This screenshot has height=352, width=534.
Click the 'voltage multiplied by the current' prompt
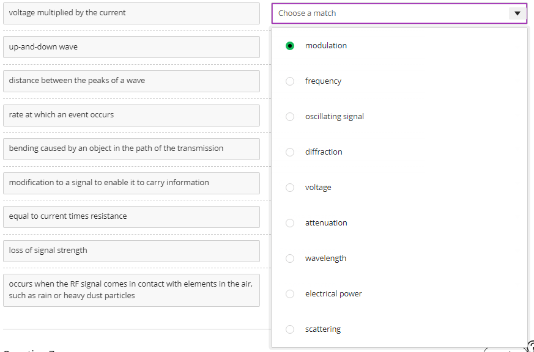(x=131, y=13)
